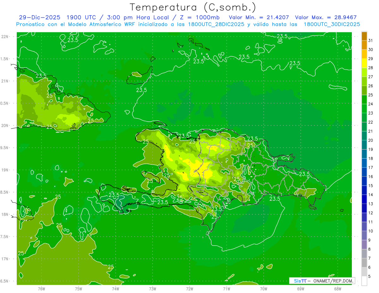379x293 pixels.
Task: Select the dark blue legend swatch between 12 and 13
Action: pyautogui.click(x=364, y=208)
